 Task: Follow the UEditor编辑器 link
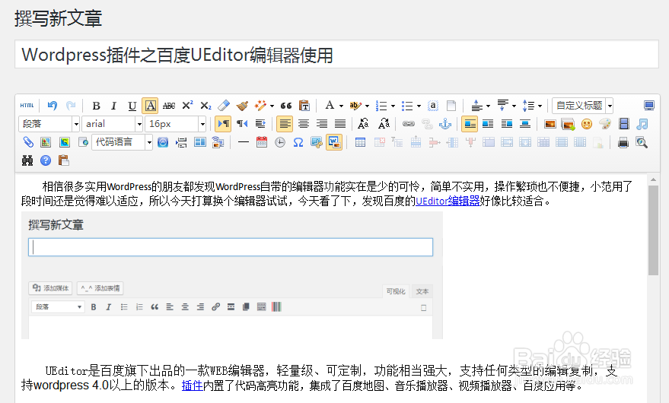point(448,201)
